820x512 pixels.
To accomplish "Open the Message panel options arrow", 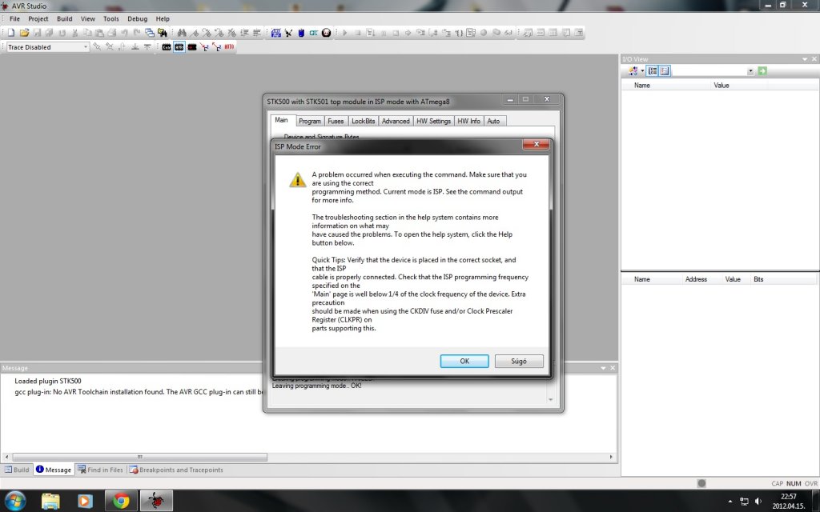I will tap(603, 368).
